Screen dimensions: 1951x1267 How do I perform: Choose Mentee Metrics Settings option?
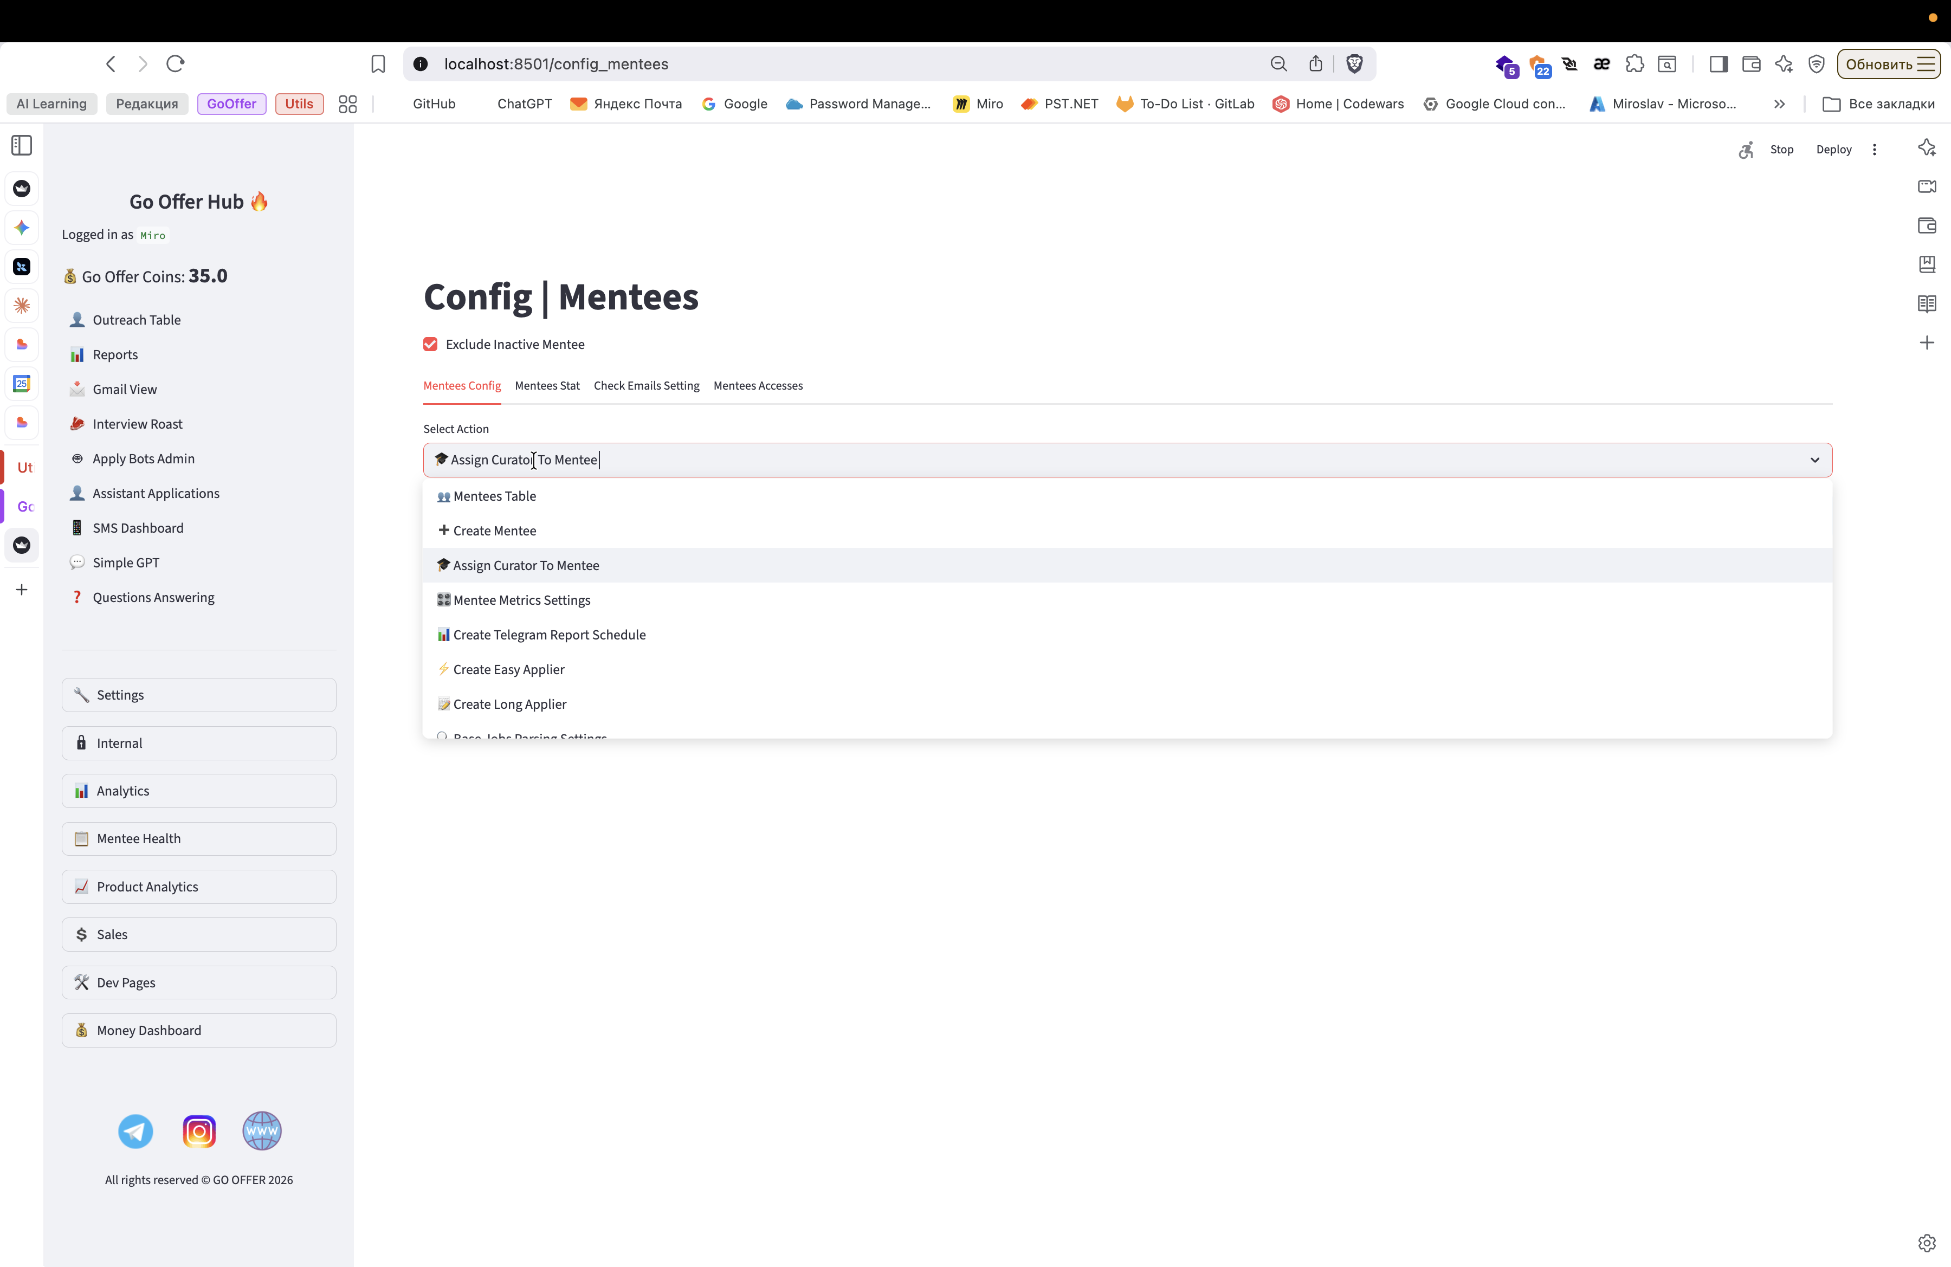(521, 600)
